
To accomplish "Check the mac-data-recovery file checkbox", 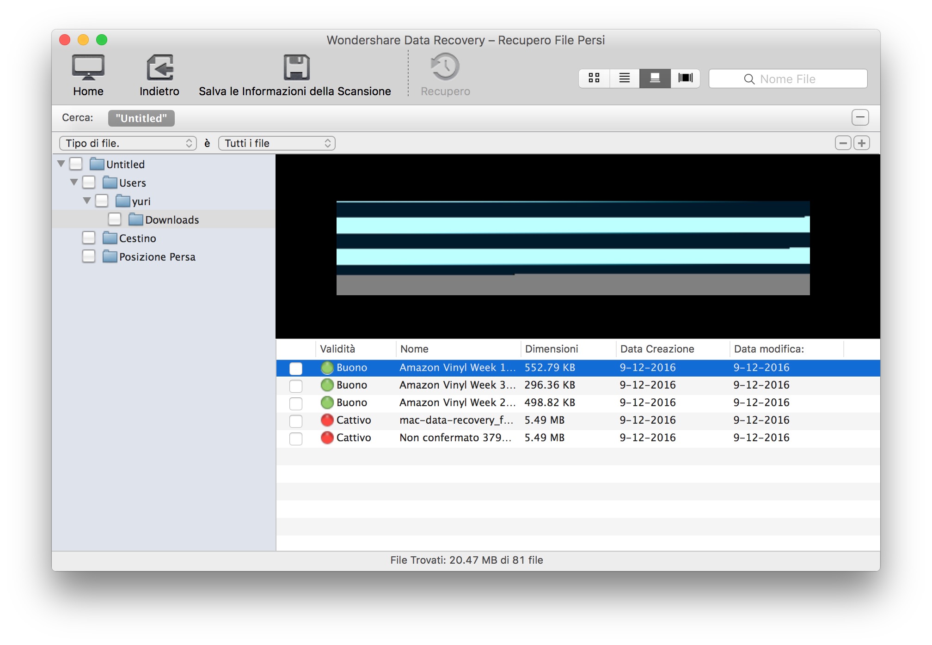I will [296, 421].
